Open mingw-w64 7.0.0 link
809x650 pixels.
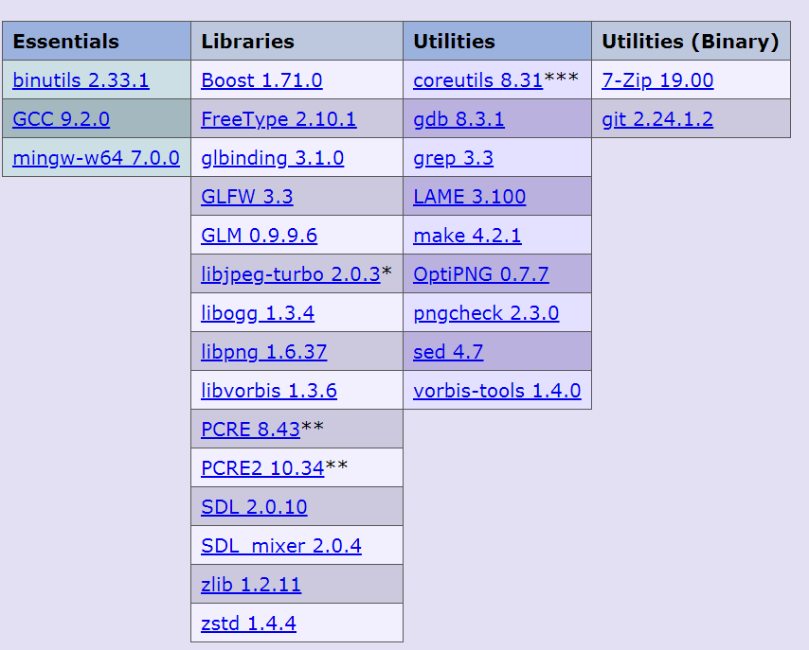(96, 158)
